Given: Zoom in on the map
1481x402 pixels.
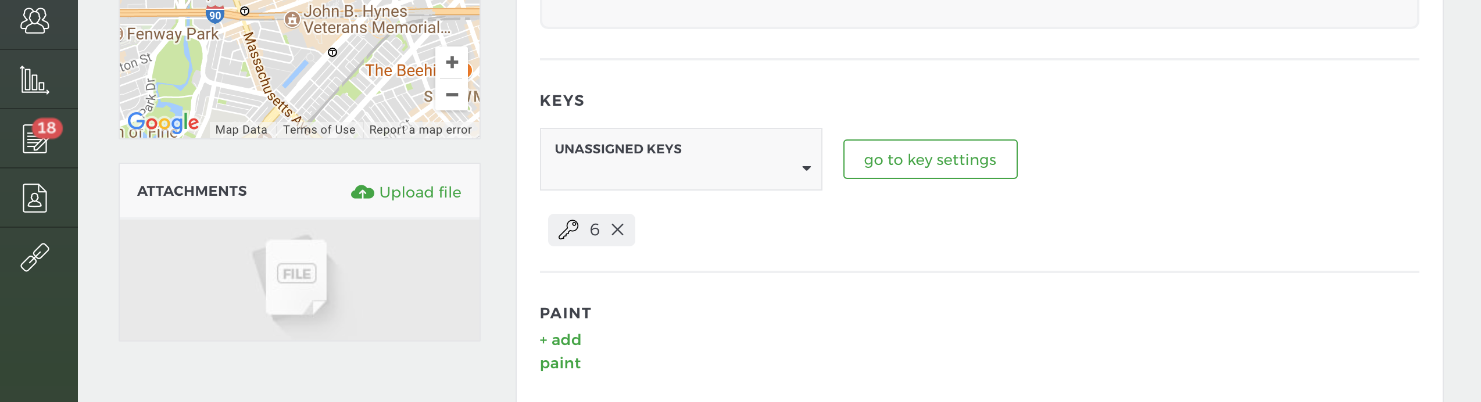Looking at the screenshot, I should tap(452, 62).
